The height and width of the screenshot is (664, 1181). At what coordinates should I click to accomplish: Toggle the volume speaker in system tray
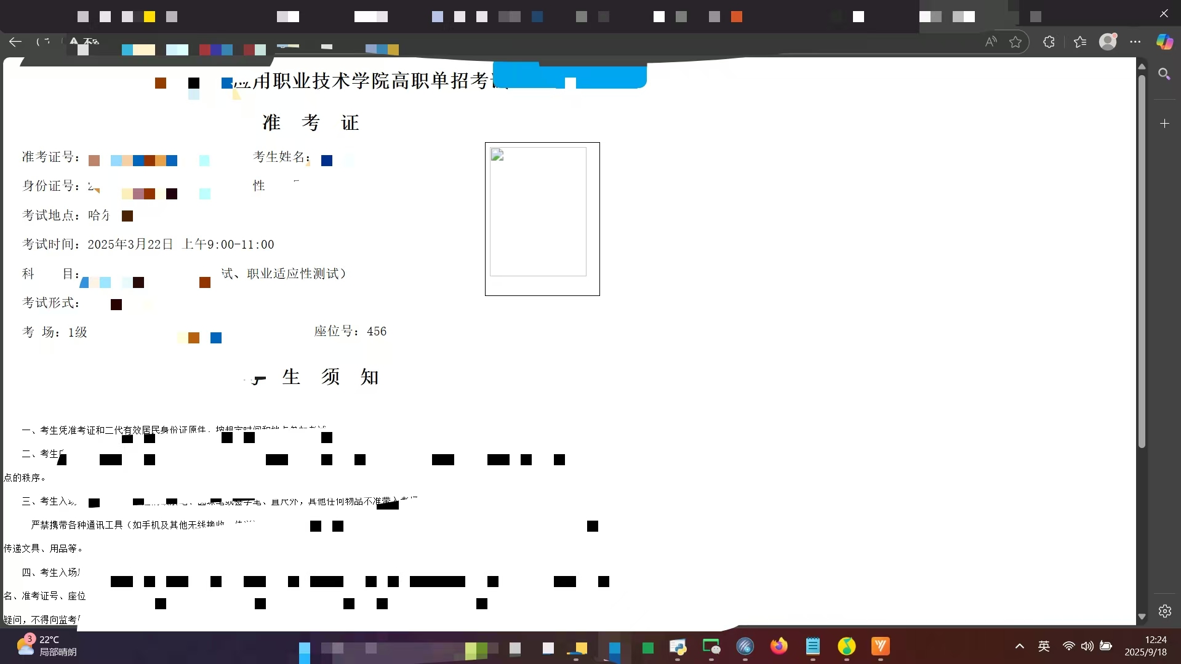(1087, 646)
